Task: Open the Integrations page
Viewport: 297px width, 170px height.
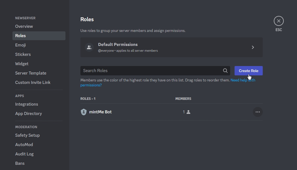Action: pyautogui.click(x=27, y=104)
